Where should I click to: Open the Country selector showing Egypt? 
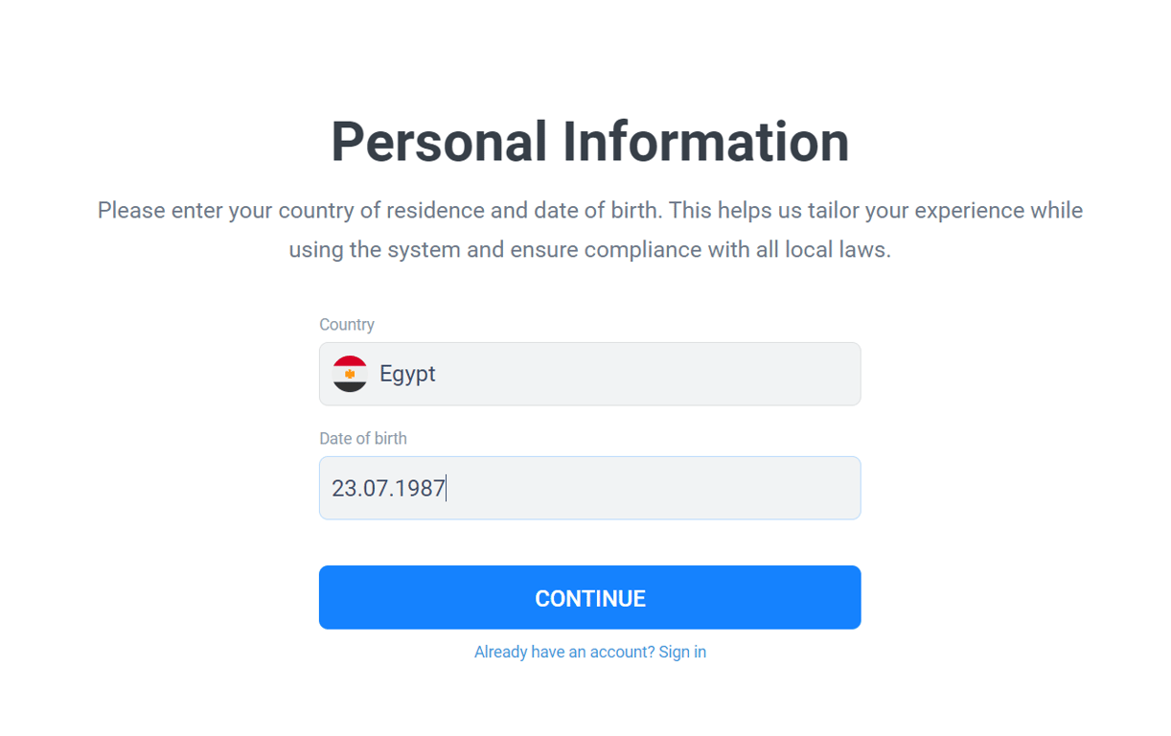589,374
